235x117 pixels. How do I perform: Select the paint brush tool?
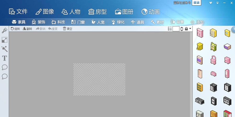[x=4, y=31]
